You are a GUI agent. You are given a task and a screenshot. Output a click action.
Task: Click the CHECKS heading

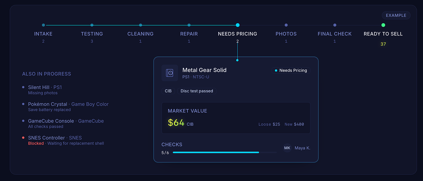[172, 144]
